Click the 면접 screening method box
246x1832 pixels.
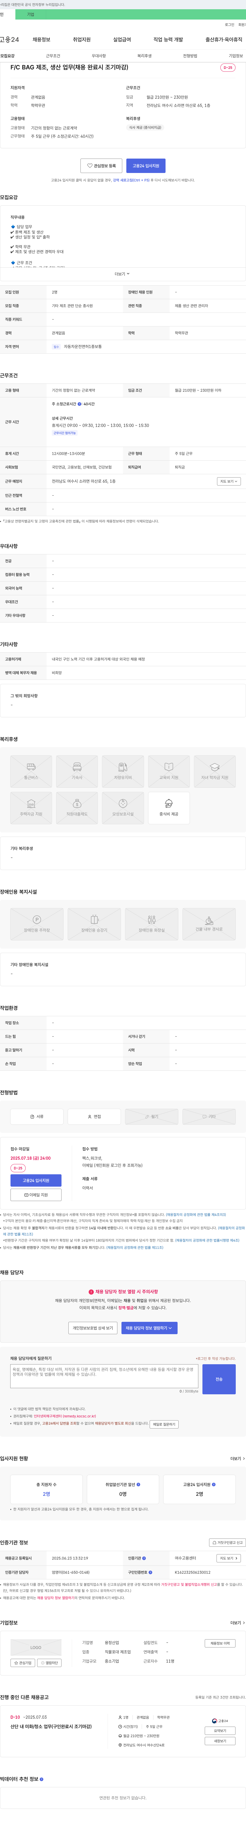tap(94, 1116)
